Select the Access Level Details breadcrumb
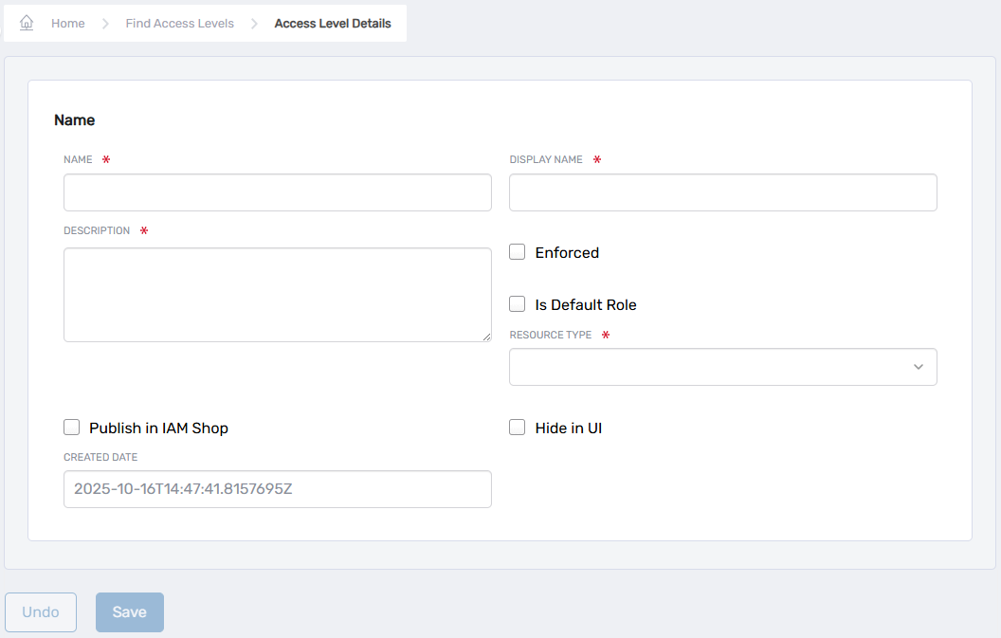This screenshot has height=638, width=1001. (333, 24)
